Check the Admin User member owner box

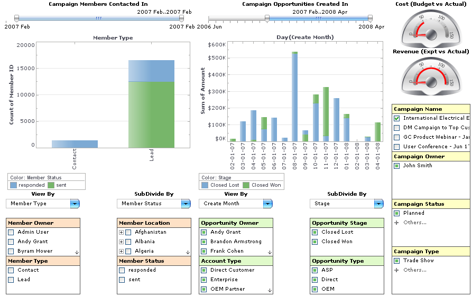11,232
